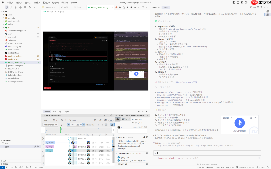Click the bold formatting icon above the image

click(120, 7)
